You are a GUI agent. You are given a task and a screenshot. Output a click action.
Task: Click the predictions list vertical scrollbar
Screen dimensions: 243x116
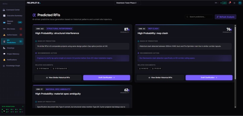click(x=235, y=53)
